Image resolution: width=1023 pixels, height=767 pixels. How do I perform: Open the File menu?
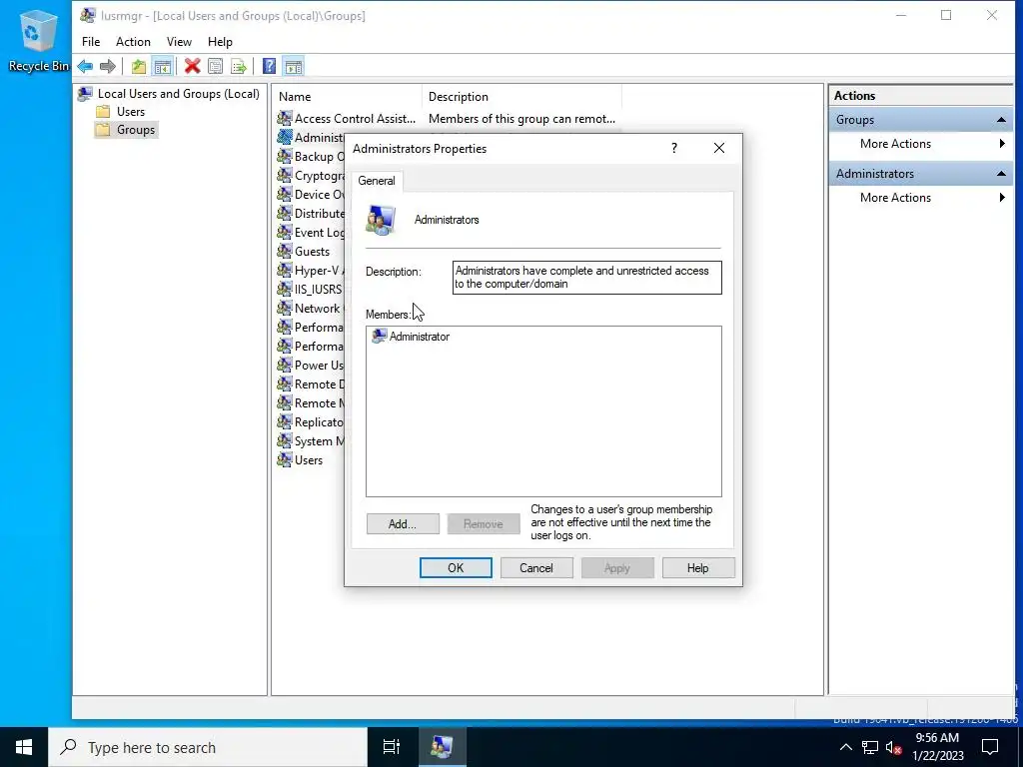click(x=91, y=42)
